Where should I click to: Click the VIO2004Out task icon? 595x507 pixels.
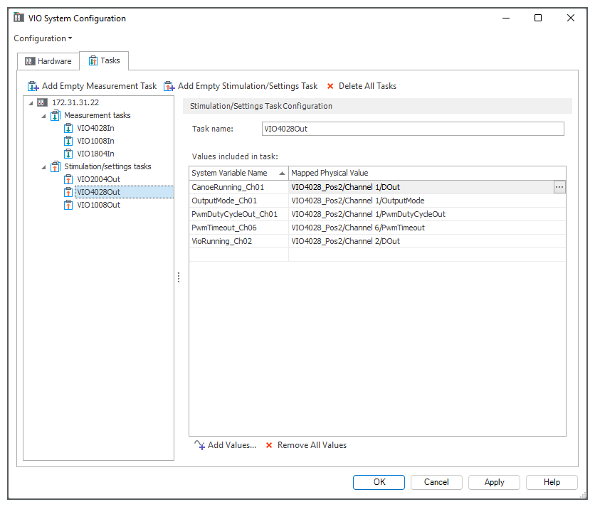pos(68,179)
